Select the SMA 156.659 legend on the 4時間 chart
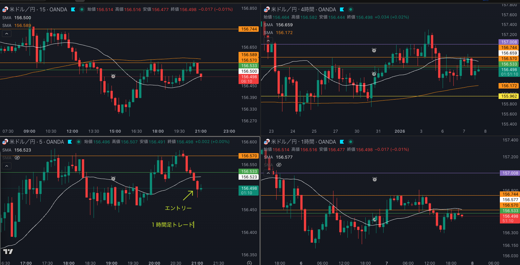 click(x=278, y=25)
